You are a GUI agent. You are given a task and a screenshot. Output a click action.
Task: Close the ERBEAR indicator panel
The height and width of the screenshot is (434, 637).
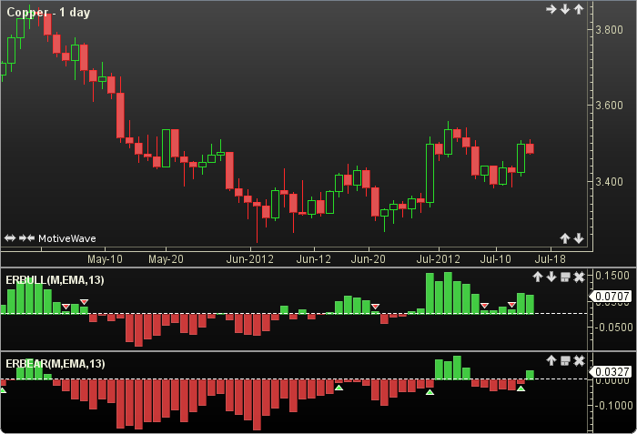[579, 361]
